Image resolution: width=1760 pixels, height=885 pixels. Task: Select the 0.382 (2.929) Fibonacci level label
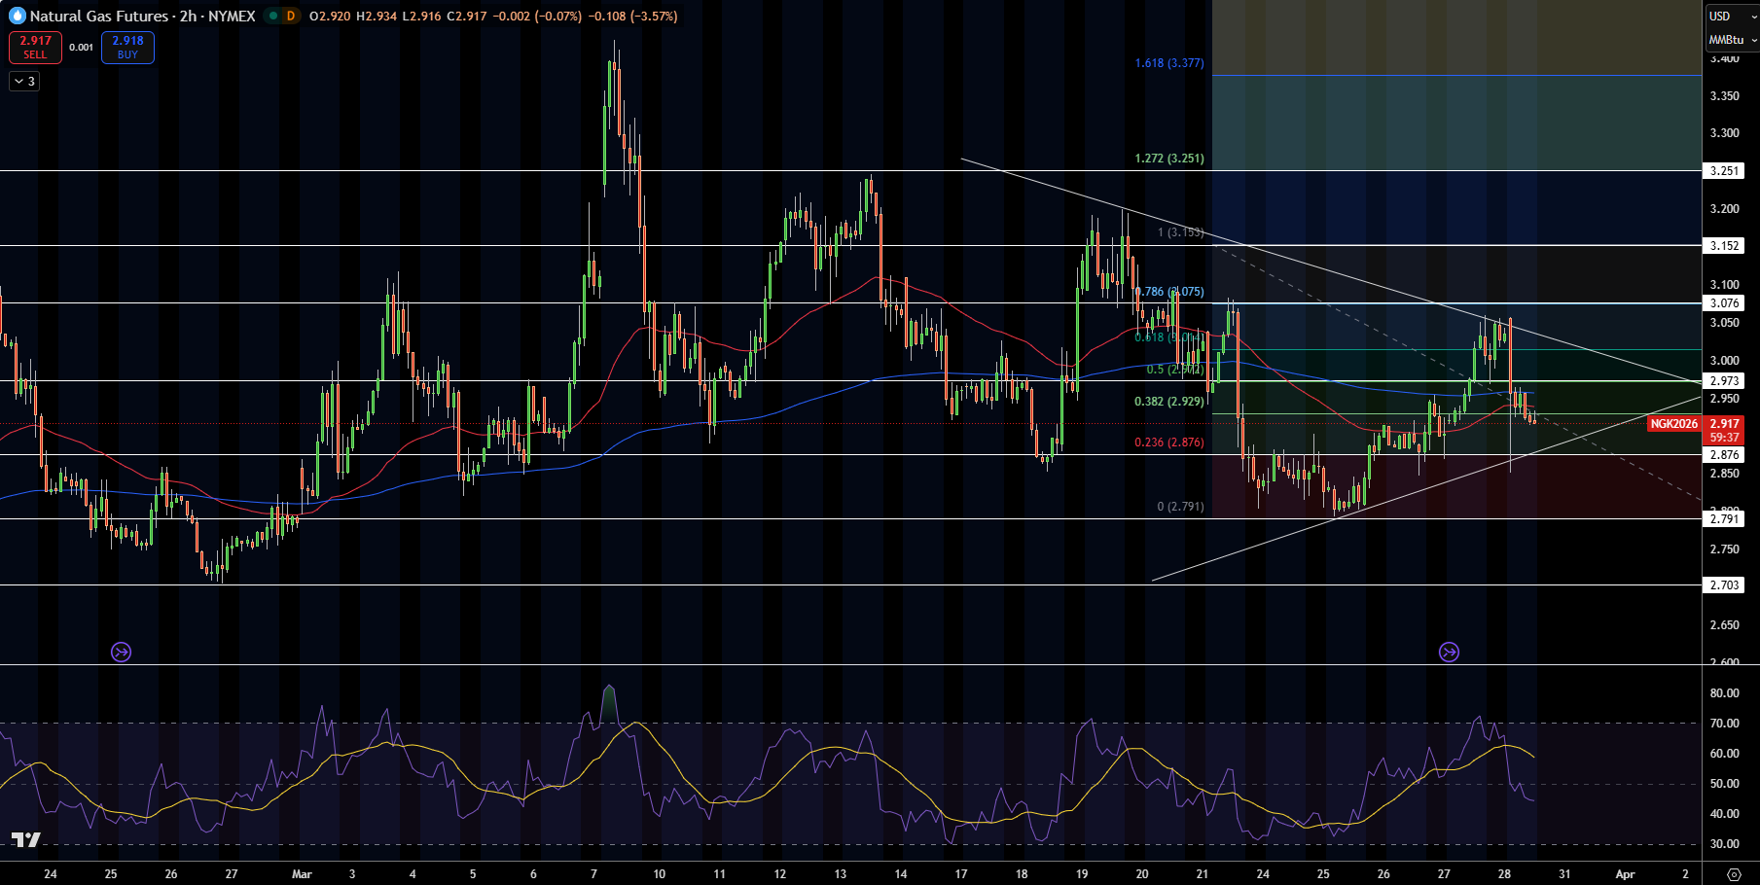click(1169, 402)
